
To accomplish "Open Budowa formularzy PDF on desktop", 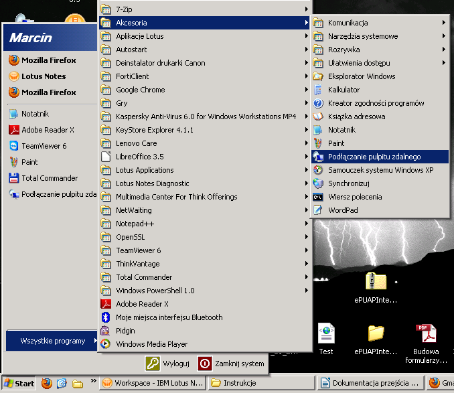I will (426, 343).
